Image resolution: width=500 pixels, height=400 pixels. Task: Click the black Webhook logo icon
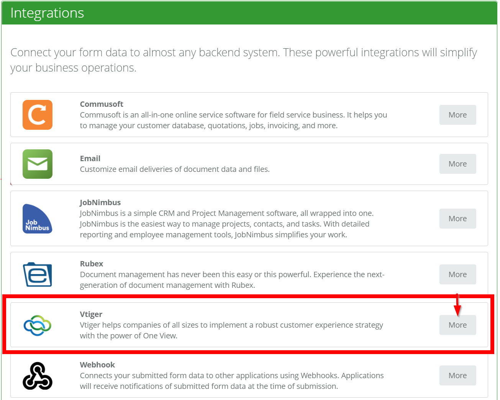[38, 376]
